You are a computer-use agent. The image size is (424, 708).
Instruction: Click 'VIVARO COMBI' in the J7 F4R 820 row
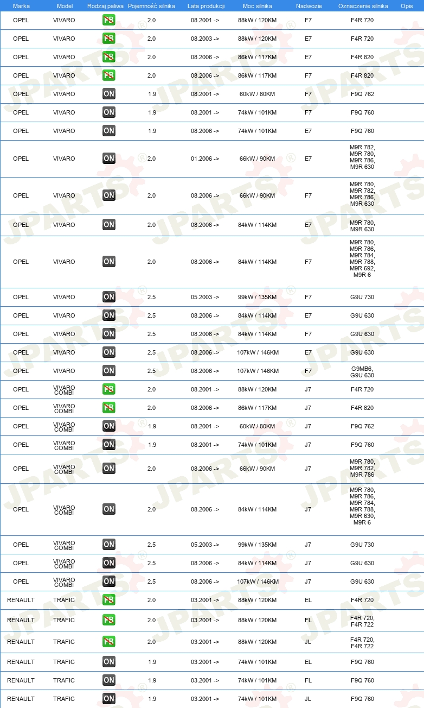click(64, 408)
